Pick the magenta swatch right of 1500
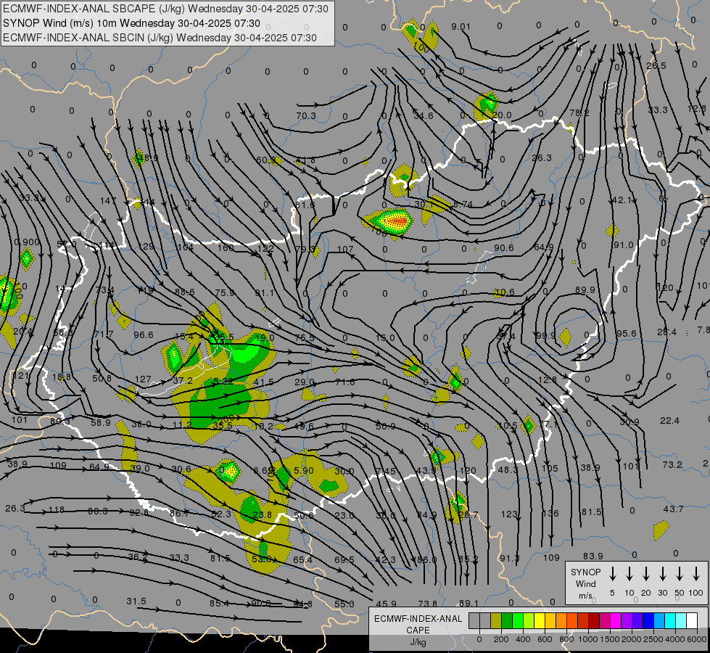 (616, 621)
